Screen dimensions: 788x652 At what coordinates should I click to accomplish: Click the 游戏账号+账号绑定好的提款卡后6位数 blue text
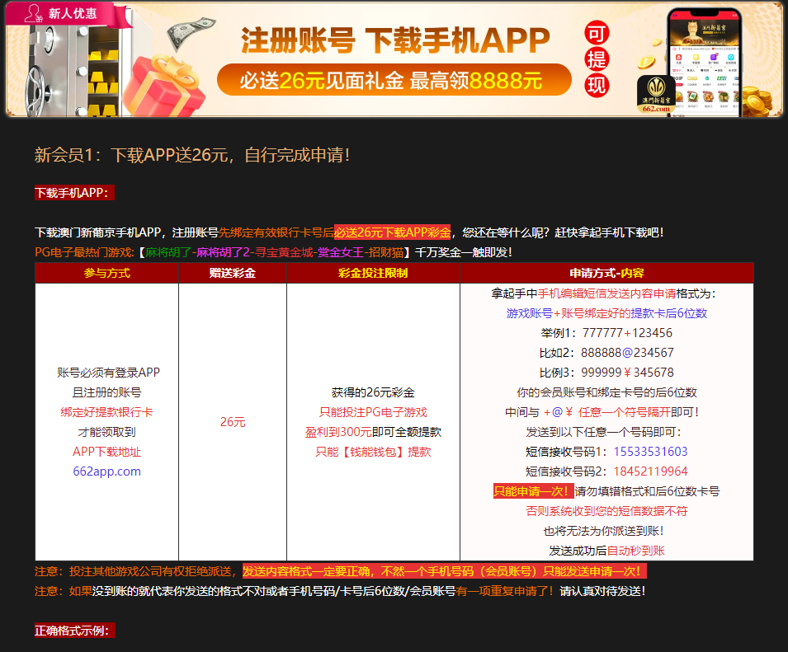pos(606,313)
